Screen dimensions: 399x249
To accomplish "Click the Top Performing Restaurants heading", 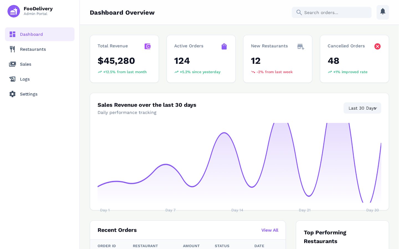I will pos(325,237).
